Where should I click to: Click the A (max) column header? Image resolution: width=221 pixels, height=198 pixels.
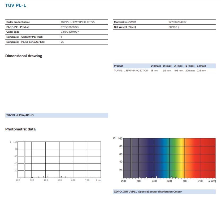[x=179, y=66]
